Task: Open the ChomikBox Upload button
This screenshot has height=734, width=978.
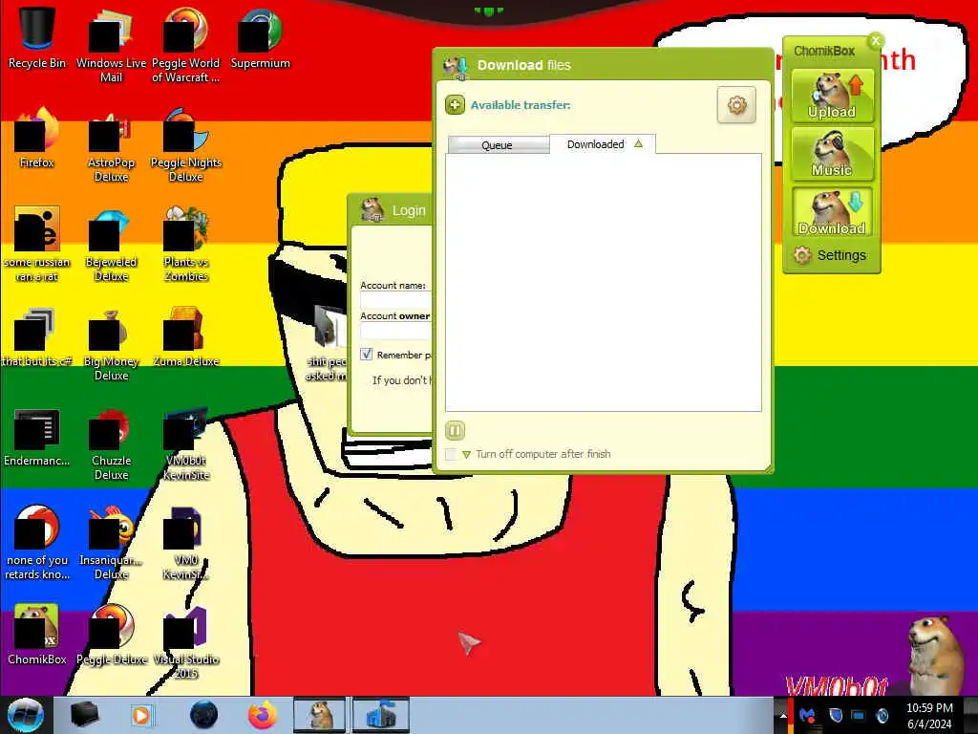Action: [832, 96]
